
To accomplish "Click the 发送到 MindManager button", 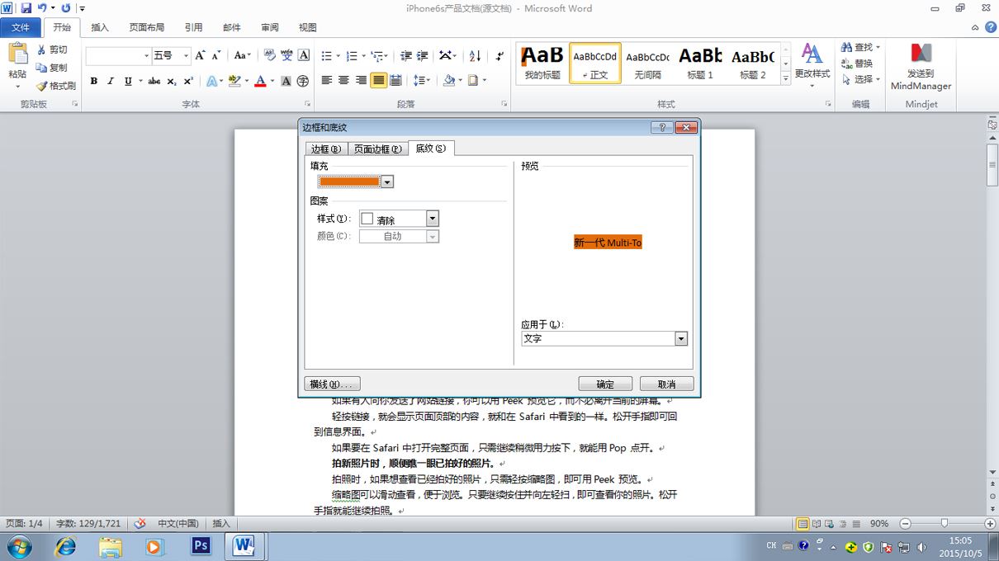I will coord(921,66).
